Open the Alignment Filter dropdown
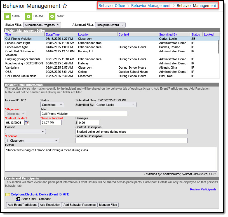 (x=110, y=25)
